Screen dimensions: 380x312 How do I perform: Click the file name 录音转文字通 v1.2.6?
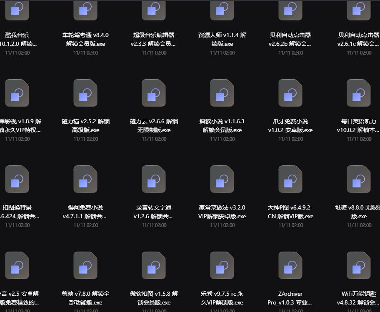[153, 212]
